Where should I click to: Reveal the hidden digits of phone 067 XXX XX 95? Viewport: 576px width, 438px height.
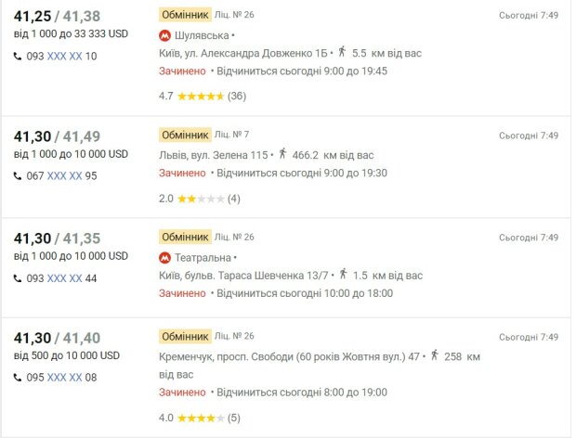65,176
